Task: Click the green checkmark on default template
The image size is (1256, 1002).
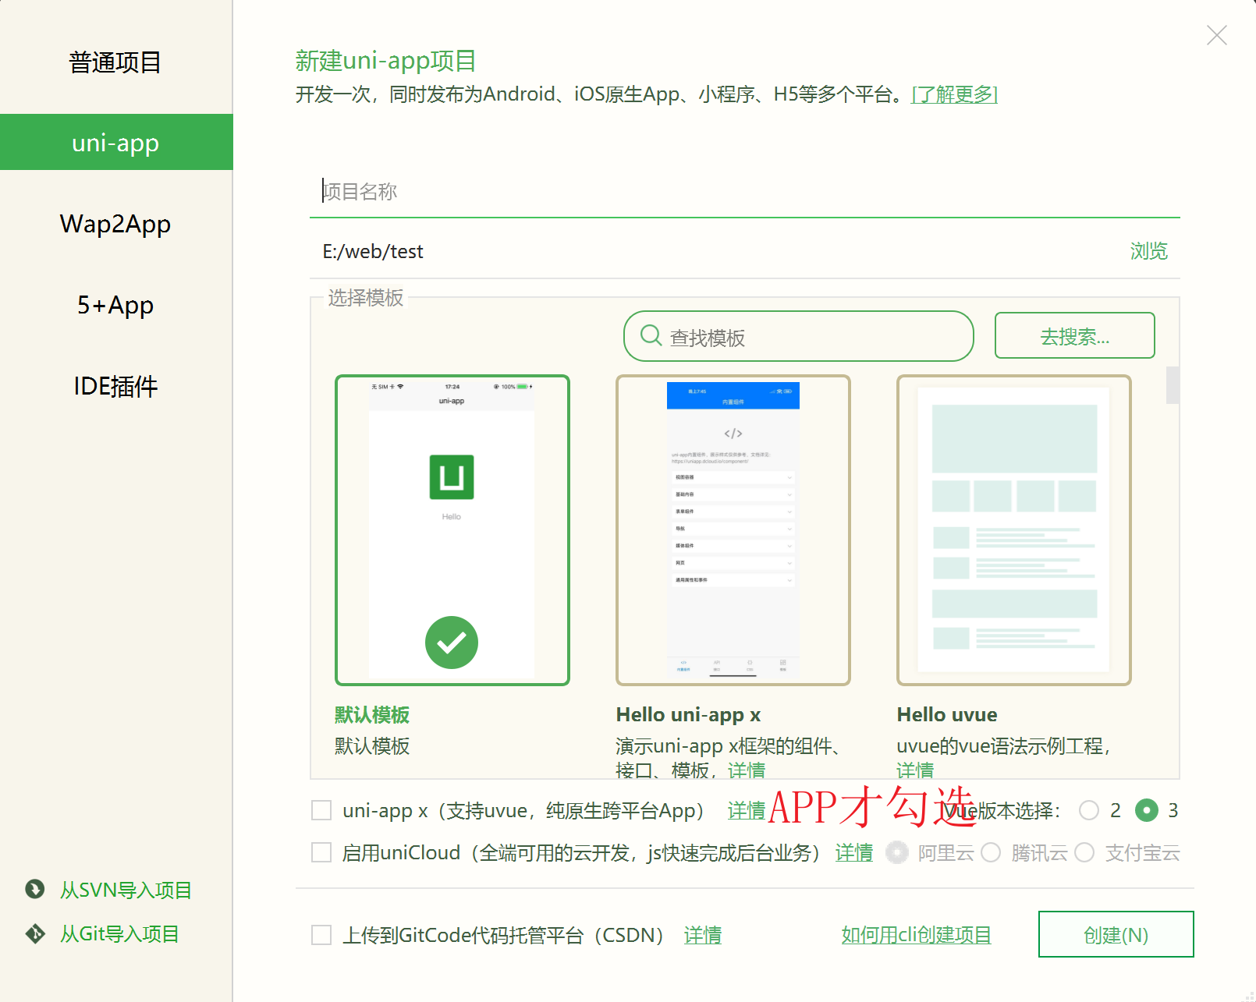Action: [452, 643]
